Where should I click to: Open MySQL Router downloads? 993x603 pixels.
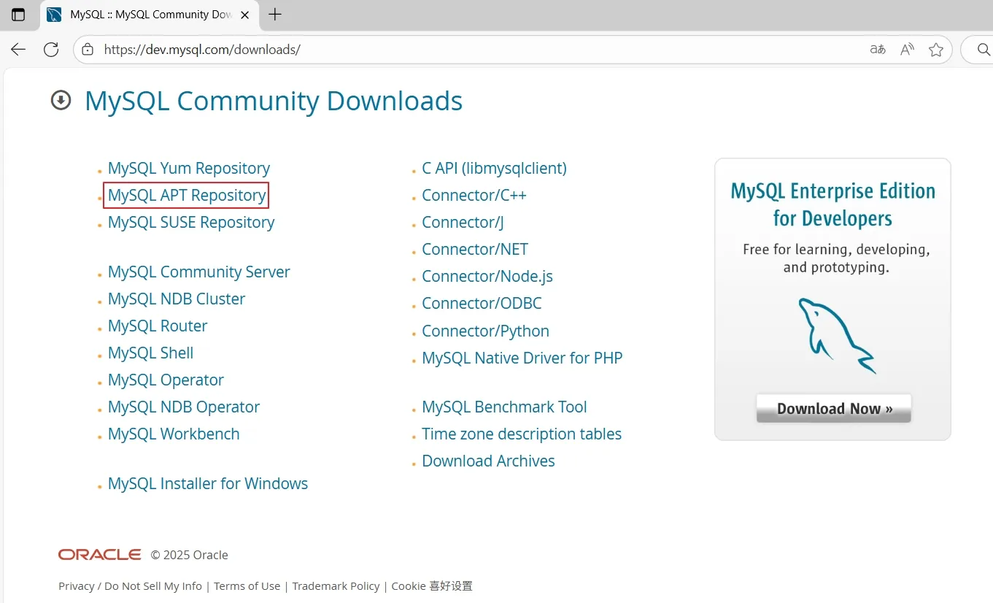click(x=158, y=326)
